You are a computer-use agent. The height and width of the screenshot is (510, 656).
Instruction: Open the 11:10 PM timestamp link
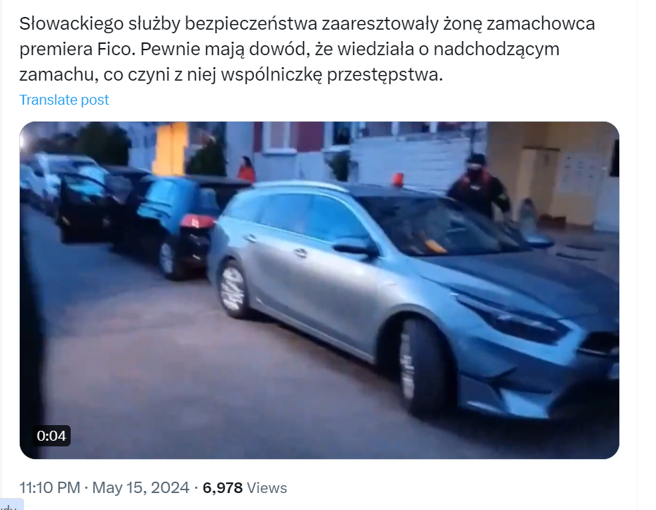click(x=49, y=488)
